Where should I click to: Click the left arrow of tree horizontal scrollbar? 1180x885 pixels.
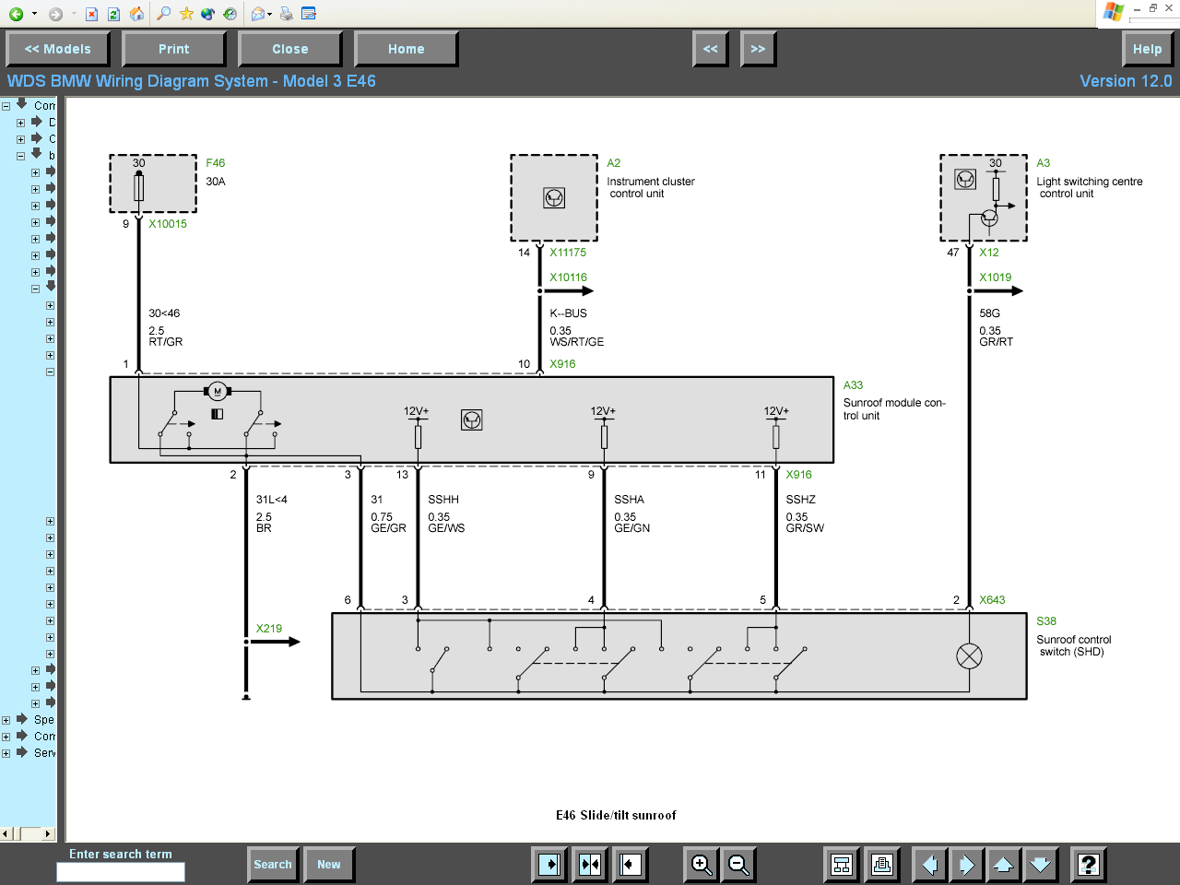pos(6,833)
